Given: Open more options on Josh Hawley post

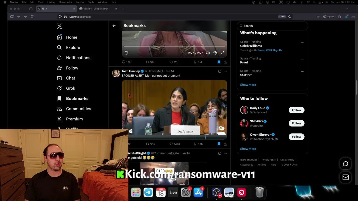Looking at the screenshot, I should 225,71.
